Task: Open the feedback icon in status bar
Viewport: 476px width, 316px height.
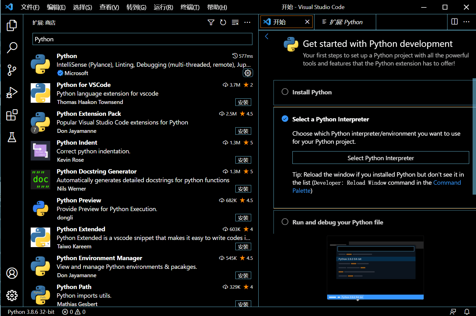Action: point(453,312)
